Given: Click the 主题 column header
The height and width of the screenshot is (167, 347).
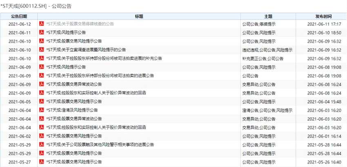Looking at the screenshot, I should tap(268, 16).
